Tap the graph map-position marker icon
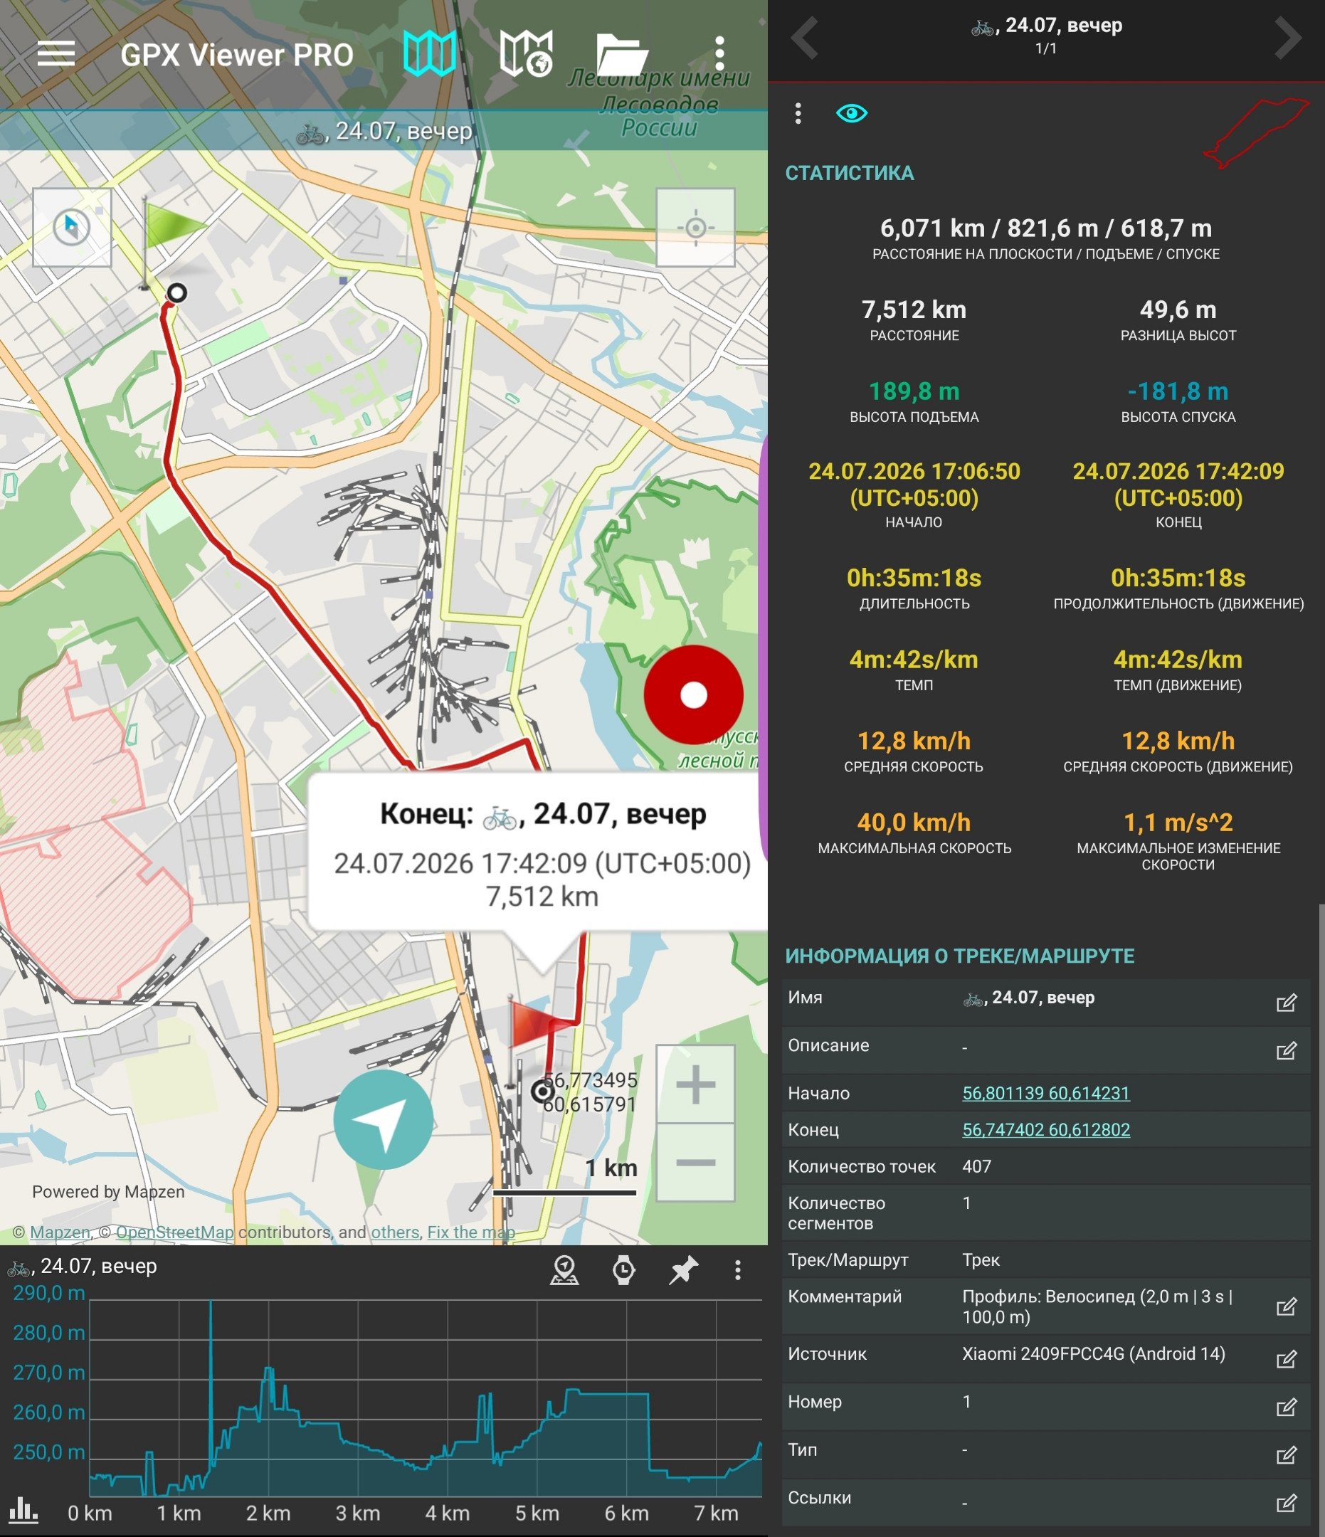 click(x=564, y=1270)
